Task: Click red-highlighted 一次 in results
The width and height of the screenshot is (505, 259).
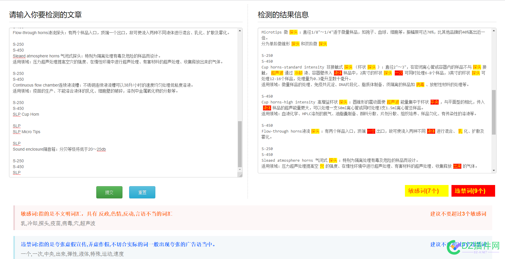Action: (x=399, y=73)
